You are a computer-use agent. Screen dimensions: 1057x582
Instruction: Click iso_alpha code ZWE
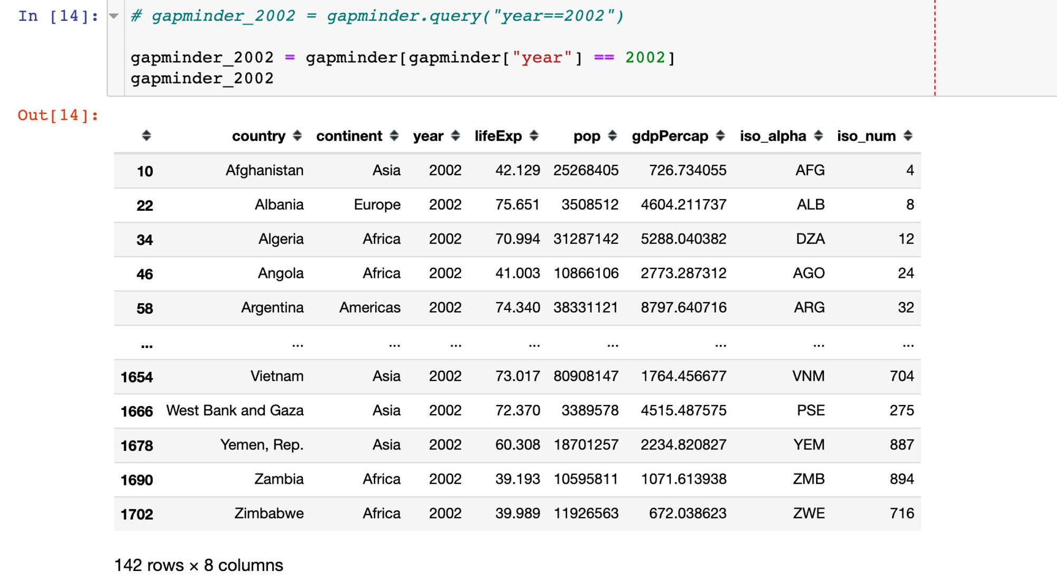click(x=809, y=513)
